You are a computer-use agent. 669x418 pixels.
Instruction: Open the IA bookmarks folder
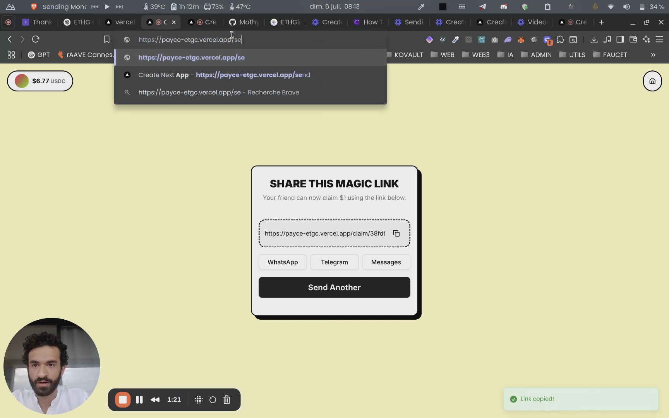coord(505,55)
